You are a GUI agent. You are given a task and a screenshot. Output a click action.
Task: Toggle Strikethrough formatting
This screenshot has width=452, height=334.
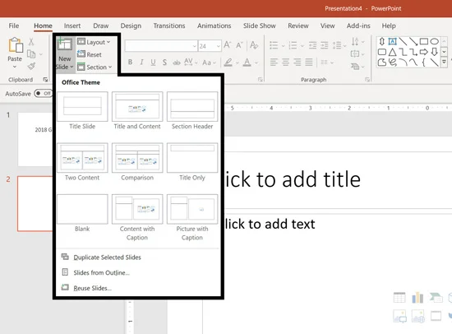[177, 63]
